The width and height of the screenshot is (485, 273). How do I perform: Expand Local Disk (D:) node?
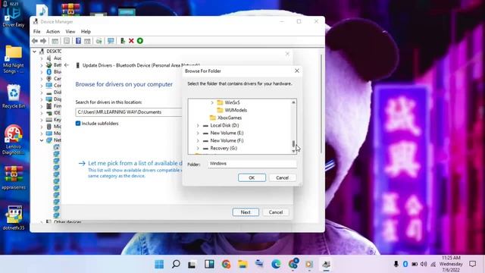198,125
